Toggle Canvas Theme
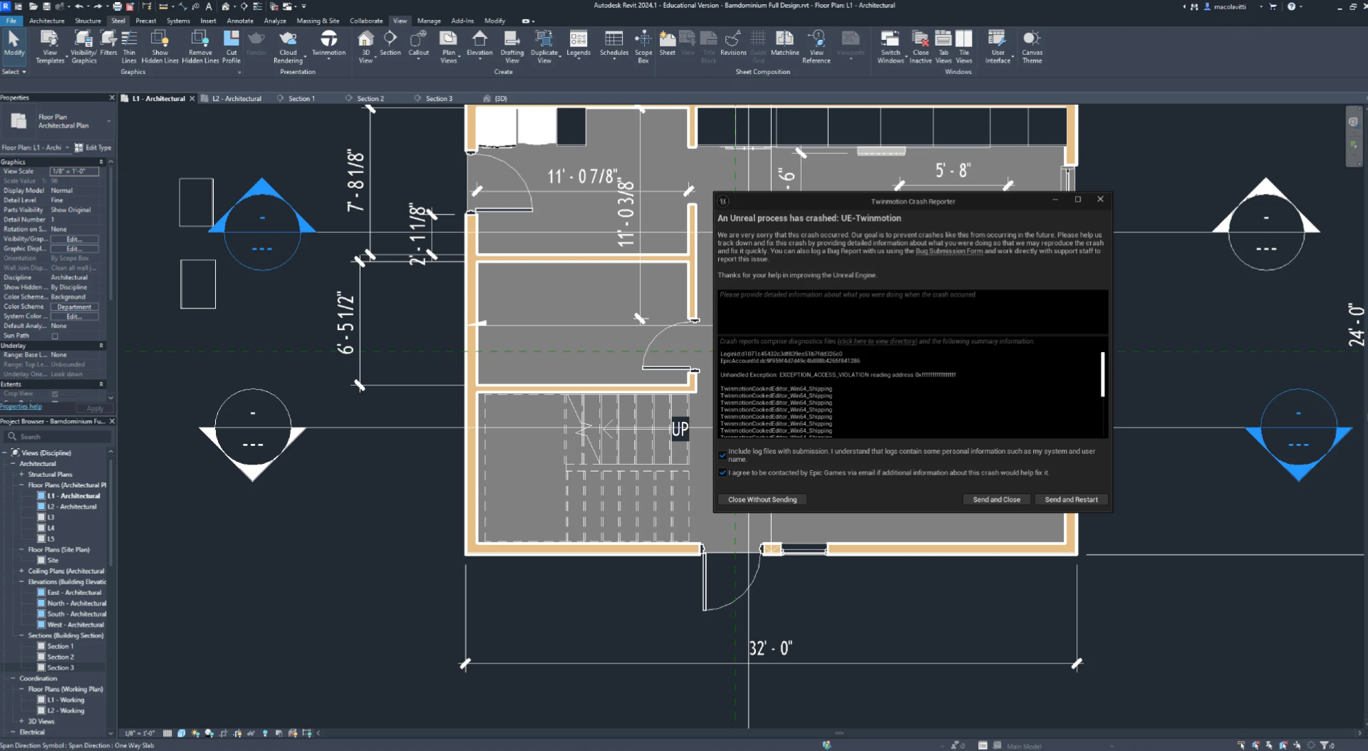The height and width of the screenshot is (751, 1368). [x=1032, y=47]
